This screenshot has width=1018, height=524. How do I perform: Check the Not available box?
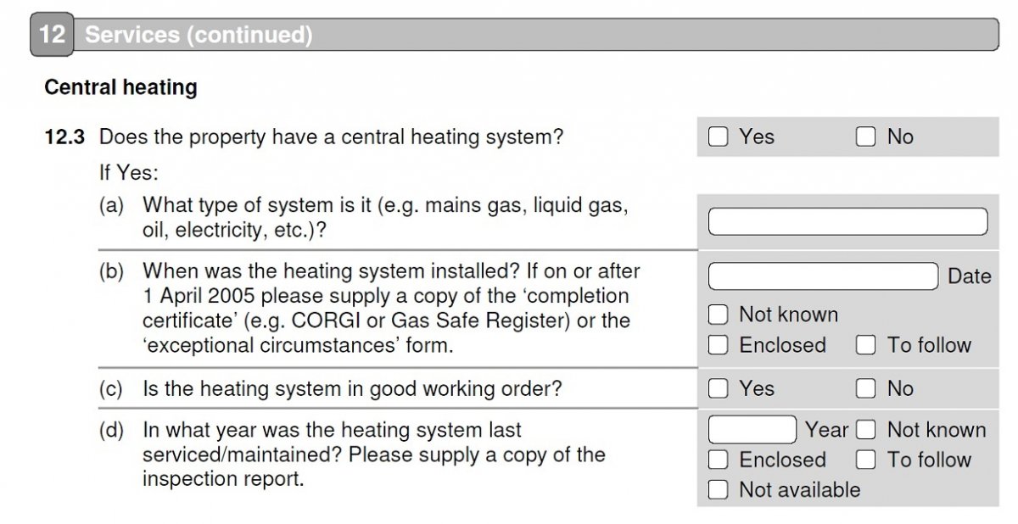[x=719, y=490]
